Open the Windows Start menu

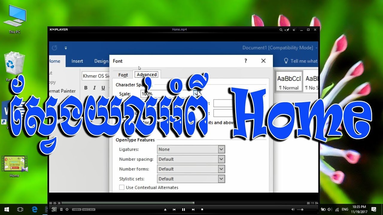click(7, 210)
